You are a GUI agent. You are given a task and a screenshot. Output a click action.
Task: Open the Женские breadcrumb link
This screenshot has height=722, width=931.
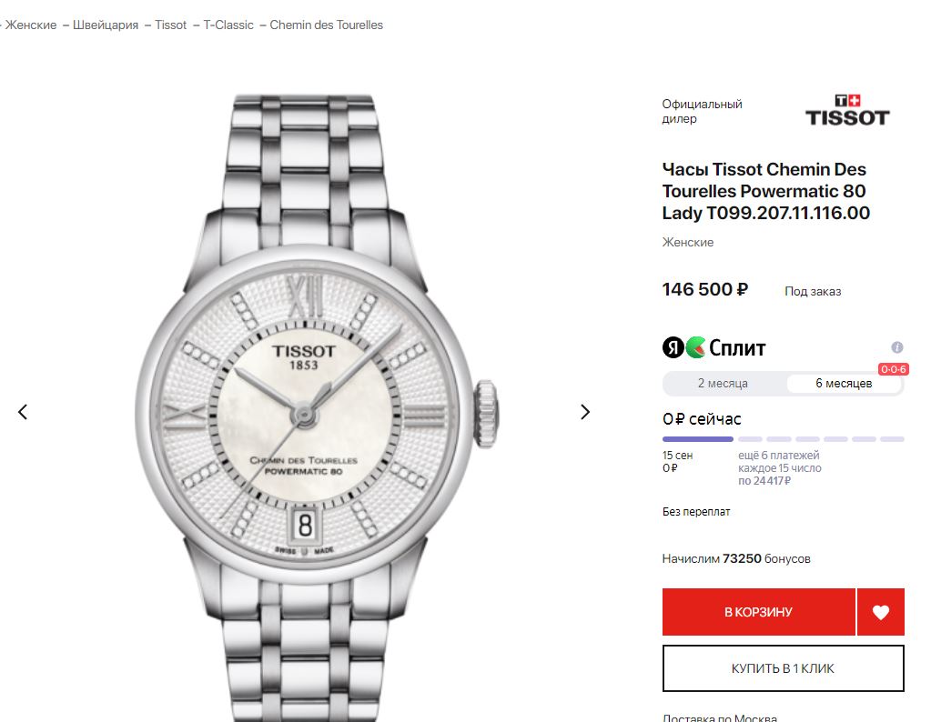(31, 25)
